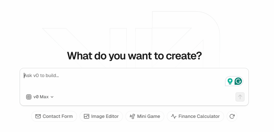Select the Contact Form suggestion

(54, 116)
